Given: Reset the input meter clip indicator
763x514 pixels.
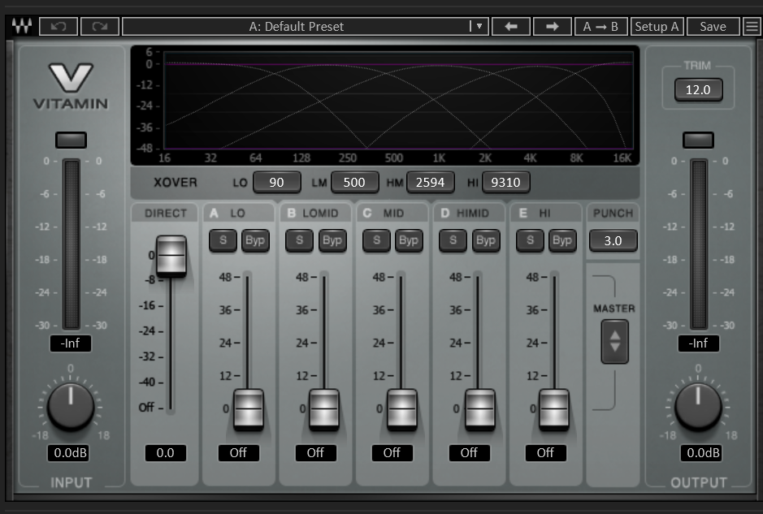Looking at the screenshot, I should (x=71, y=140).
